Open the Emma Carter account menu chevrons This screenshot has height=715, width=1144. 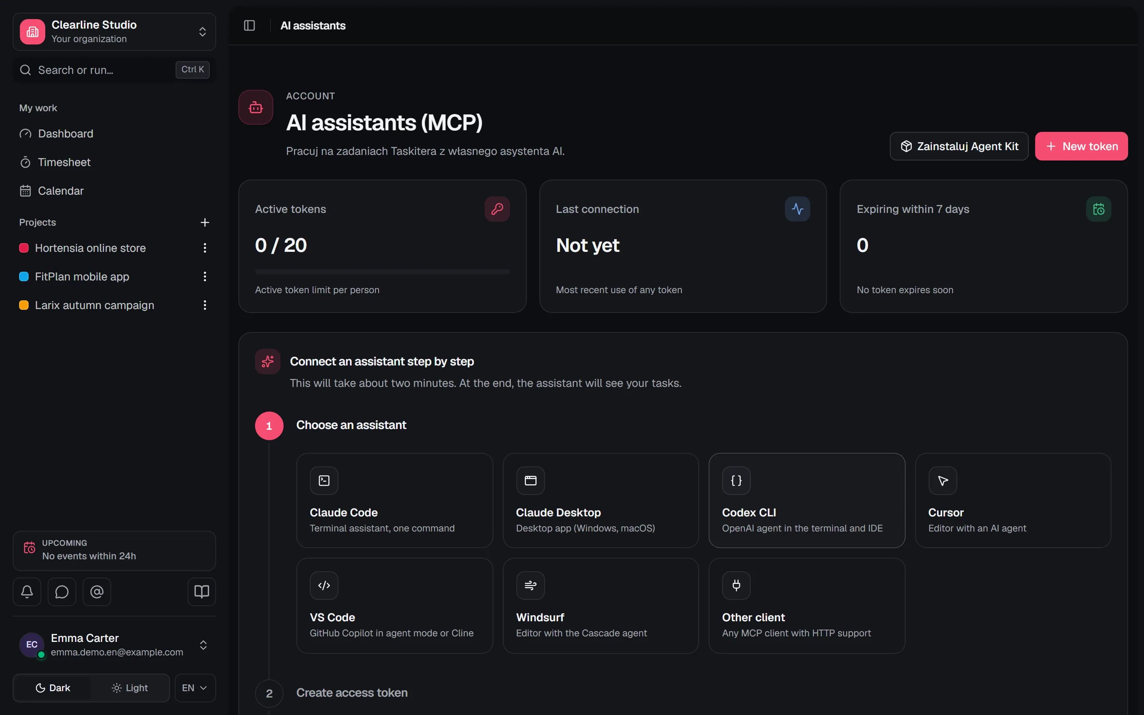(x=203, y=645)
